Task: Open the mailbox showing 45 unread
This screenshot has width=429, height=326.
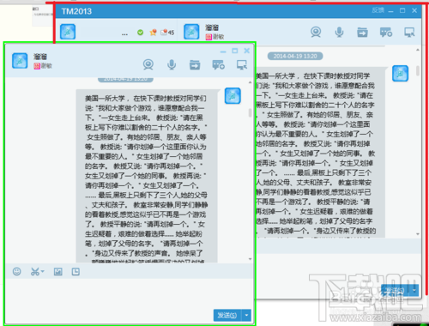Action: point(167,33)
